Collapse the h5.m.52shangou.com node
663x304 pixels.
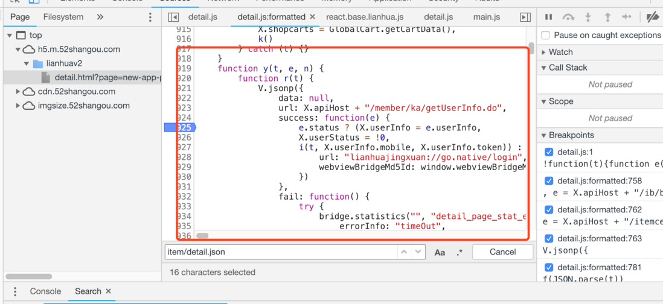tap(18, 49)
